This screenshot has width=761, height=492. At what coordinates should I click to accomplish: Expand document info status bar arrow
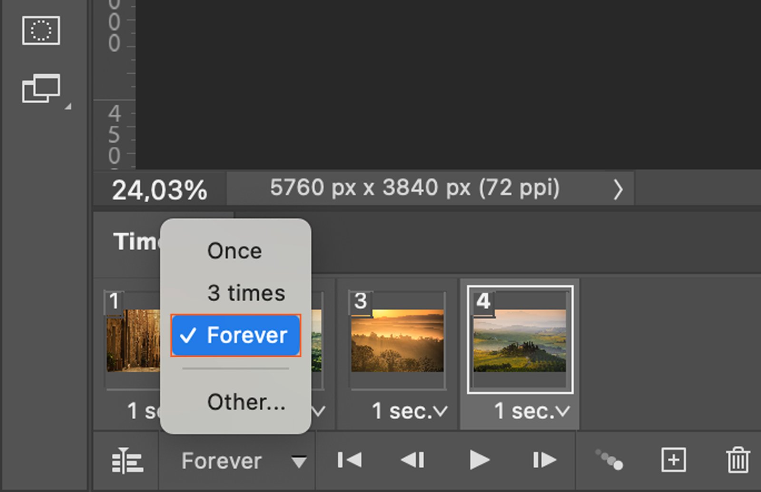click(x=618, y=189)
